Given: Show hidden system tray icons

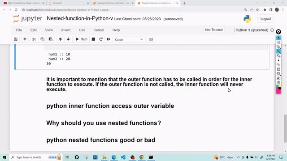Looking at the screenshot, I should pyautogui.click(x=238, y=157).
